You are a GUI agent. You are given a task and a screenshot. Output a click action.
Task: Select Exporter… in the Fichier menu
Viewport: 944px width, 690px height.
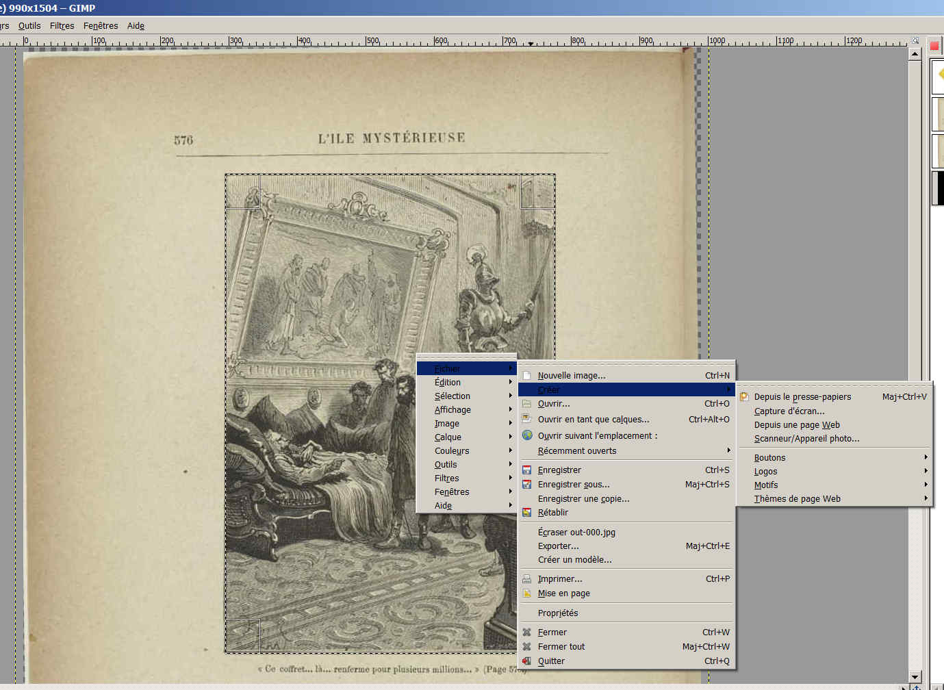point(558,546)
